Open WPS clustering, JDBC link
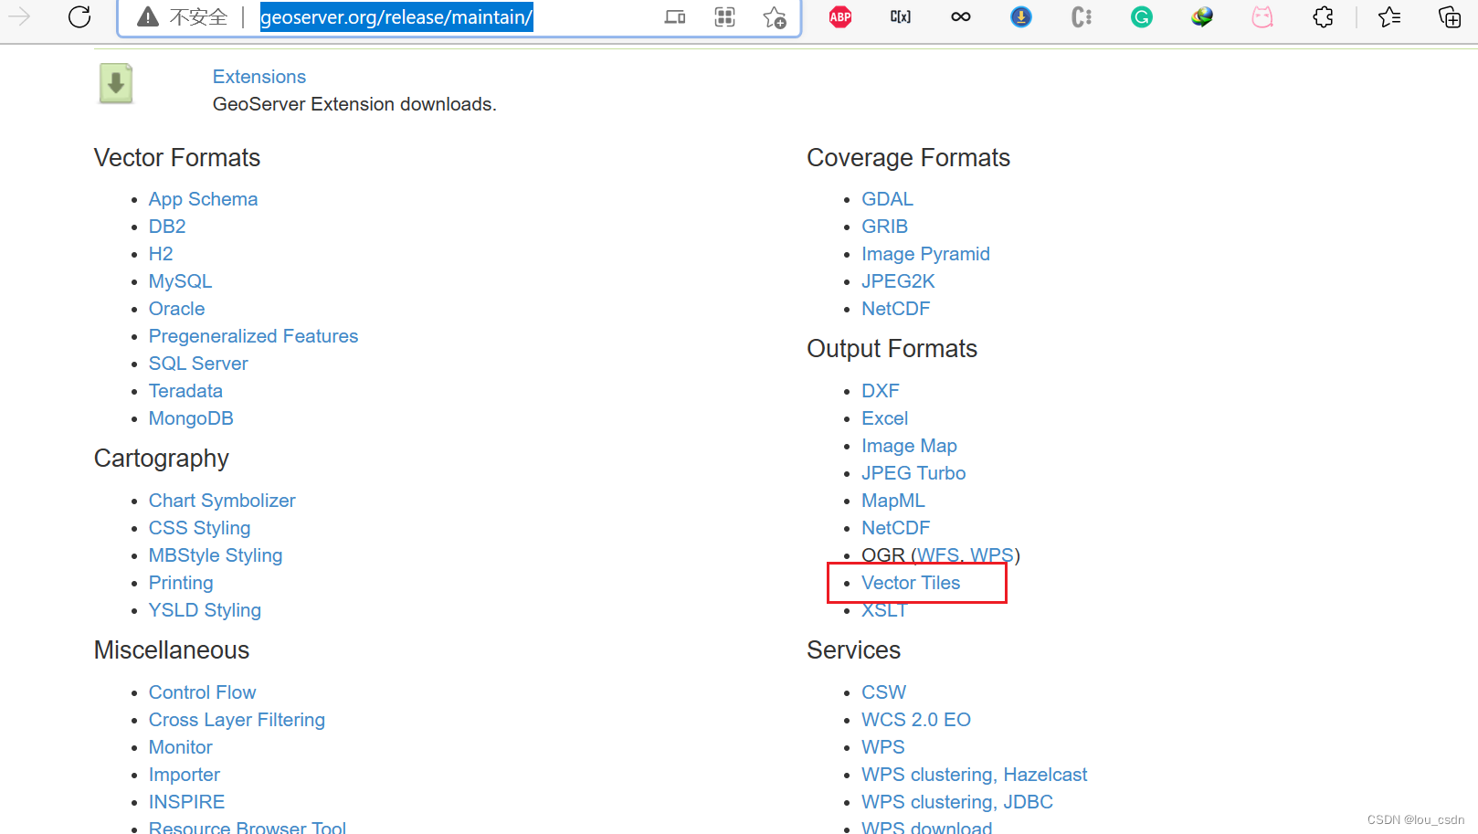1478x834 pixels. (956, 802)
